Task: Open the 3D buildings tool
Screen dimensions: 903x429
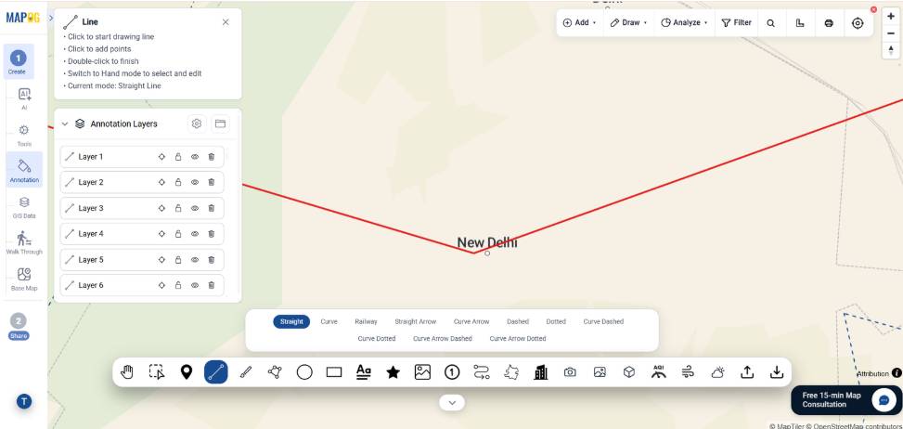Action: (x=541, y=372)
